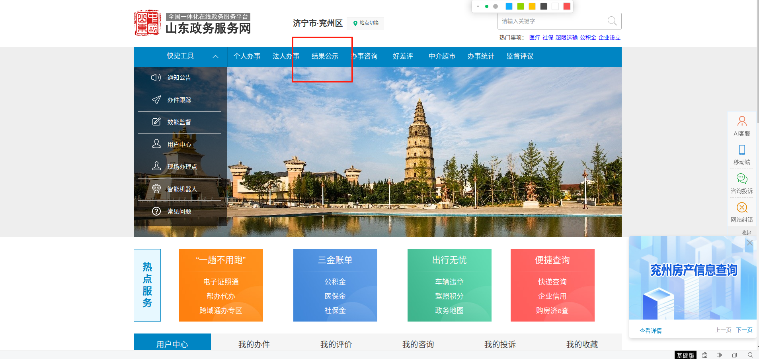Open 结果公示 navigation menu item
This screenshot has height=359, width=759.
coord(325,56)
